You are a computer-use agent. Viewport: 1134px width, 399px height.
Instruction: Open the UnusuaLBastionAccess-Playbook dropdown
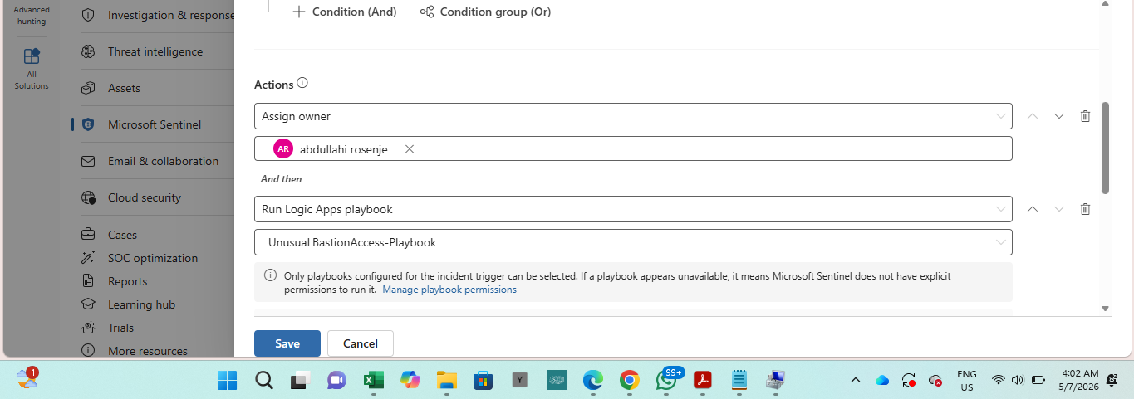coord(633,242)
